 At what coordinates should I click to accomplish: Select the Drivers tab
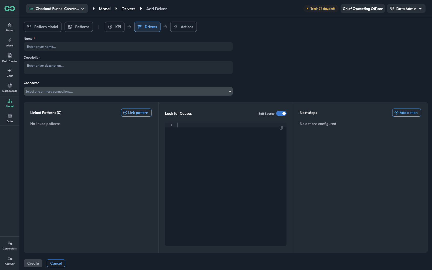coord(147,27)
